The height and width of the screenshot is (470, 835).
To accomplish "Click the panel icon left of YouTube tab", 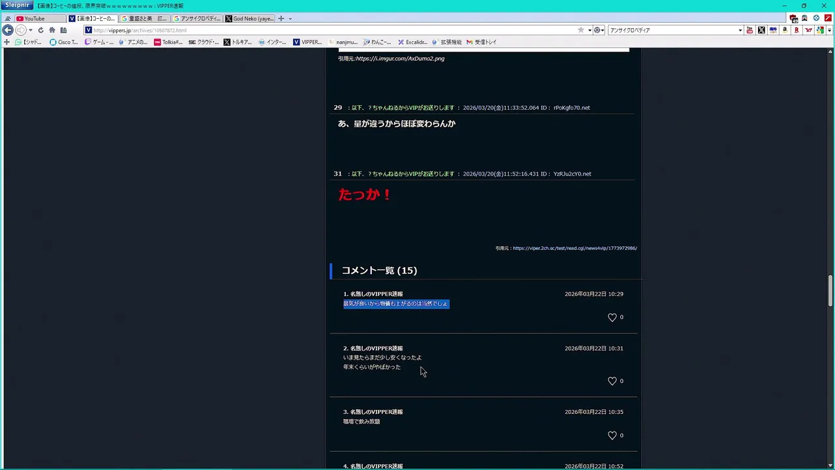I will tap(8, 18).
